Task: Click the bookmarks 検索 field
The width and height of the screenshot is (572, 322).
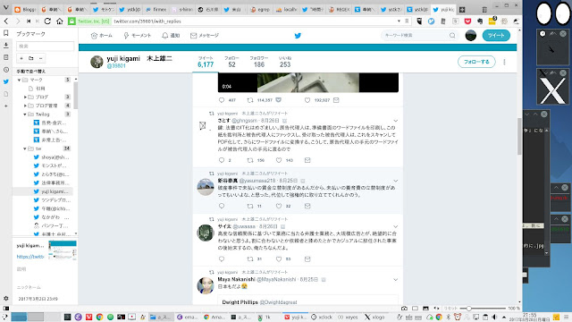Action: pos(46,46)
